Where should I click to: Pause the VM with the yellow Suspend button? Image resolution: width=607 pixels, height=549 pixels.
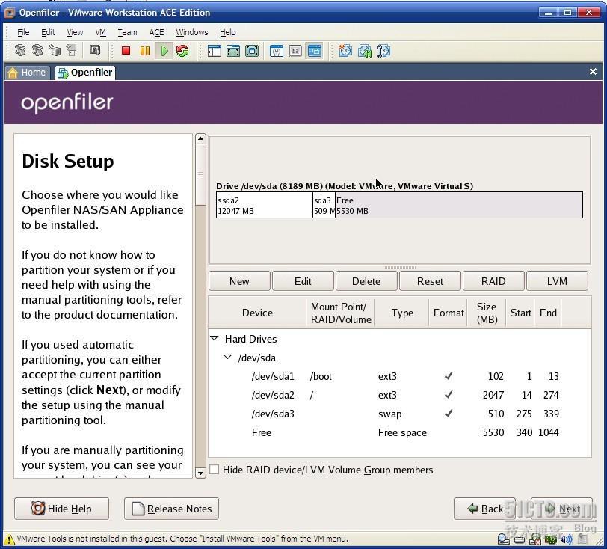(x=145, y=51)
